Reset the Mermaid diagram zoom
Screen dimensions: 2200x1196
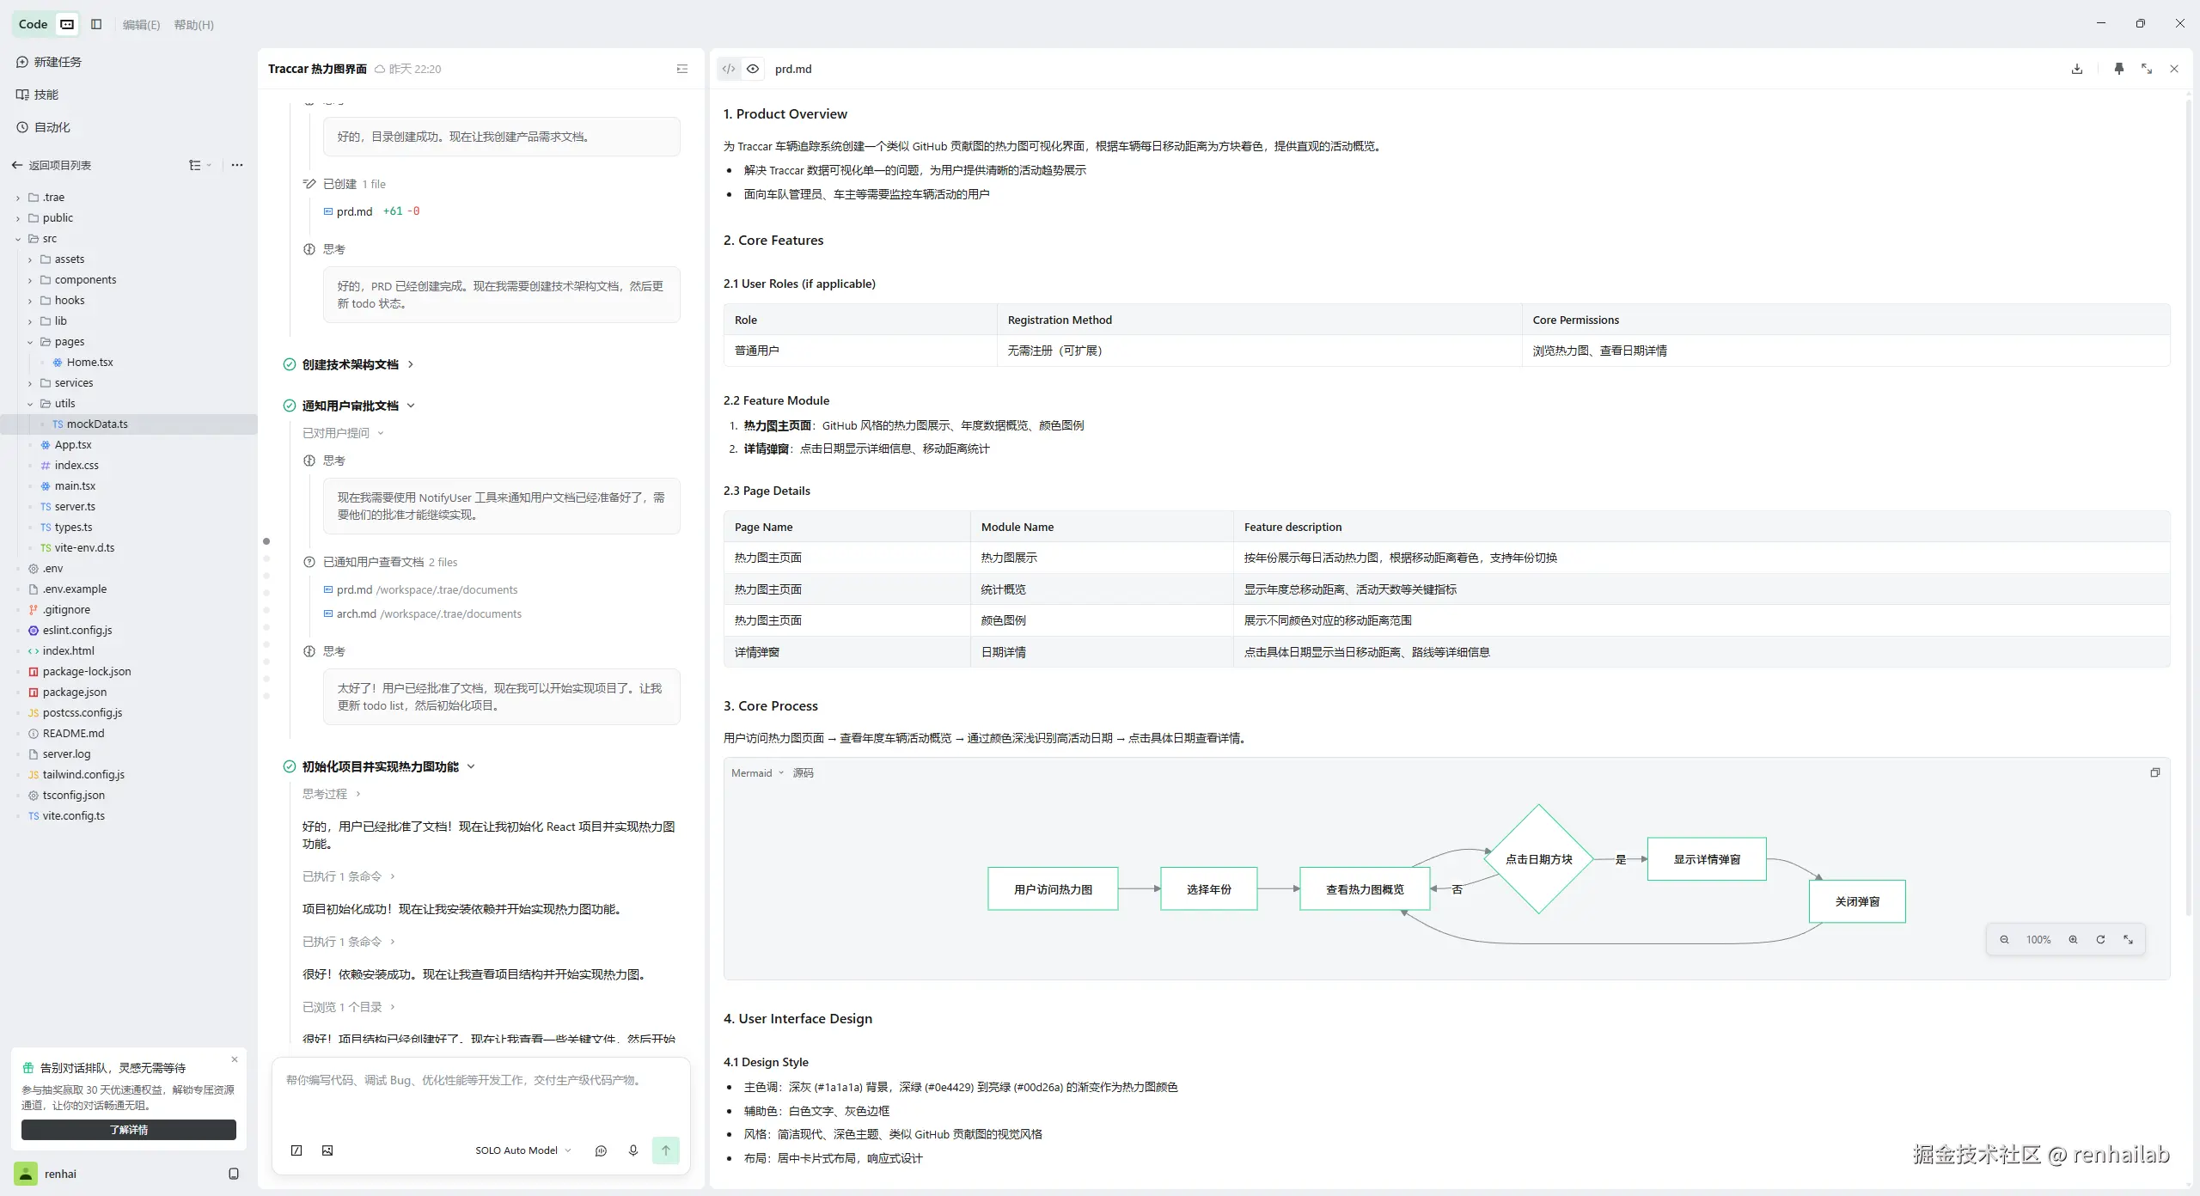click(x=2100, y=939)
